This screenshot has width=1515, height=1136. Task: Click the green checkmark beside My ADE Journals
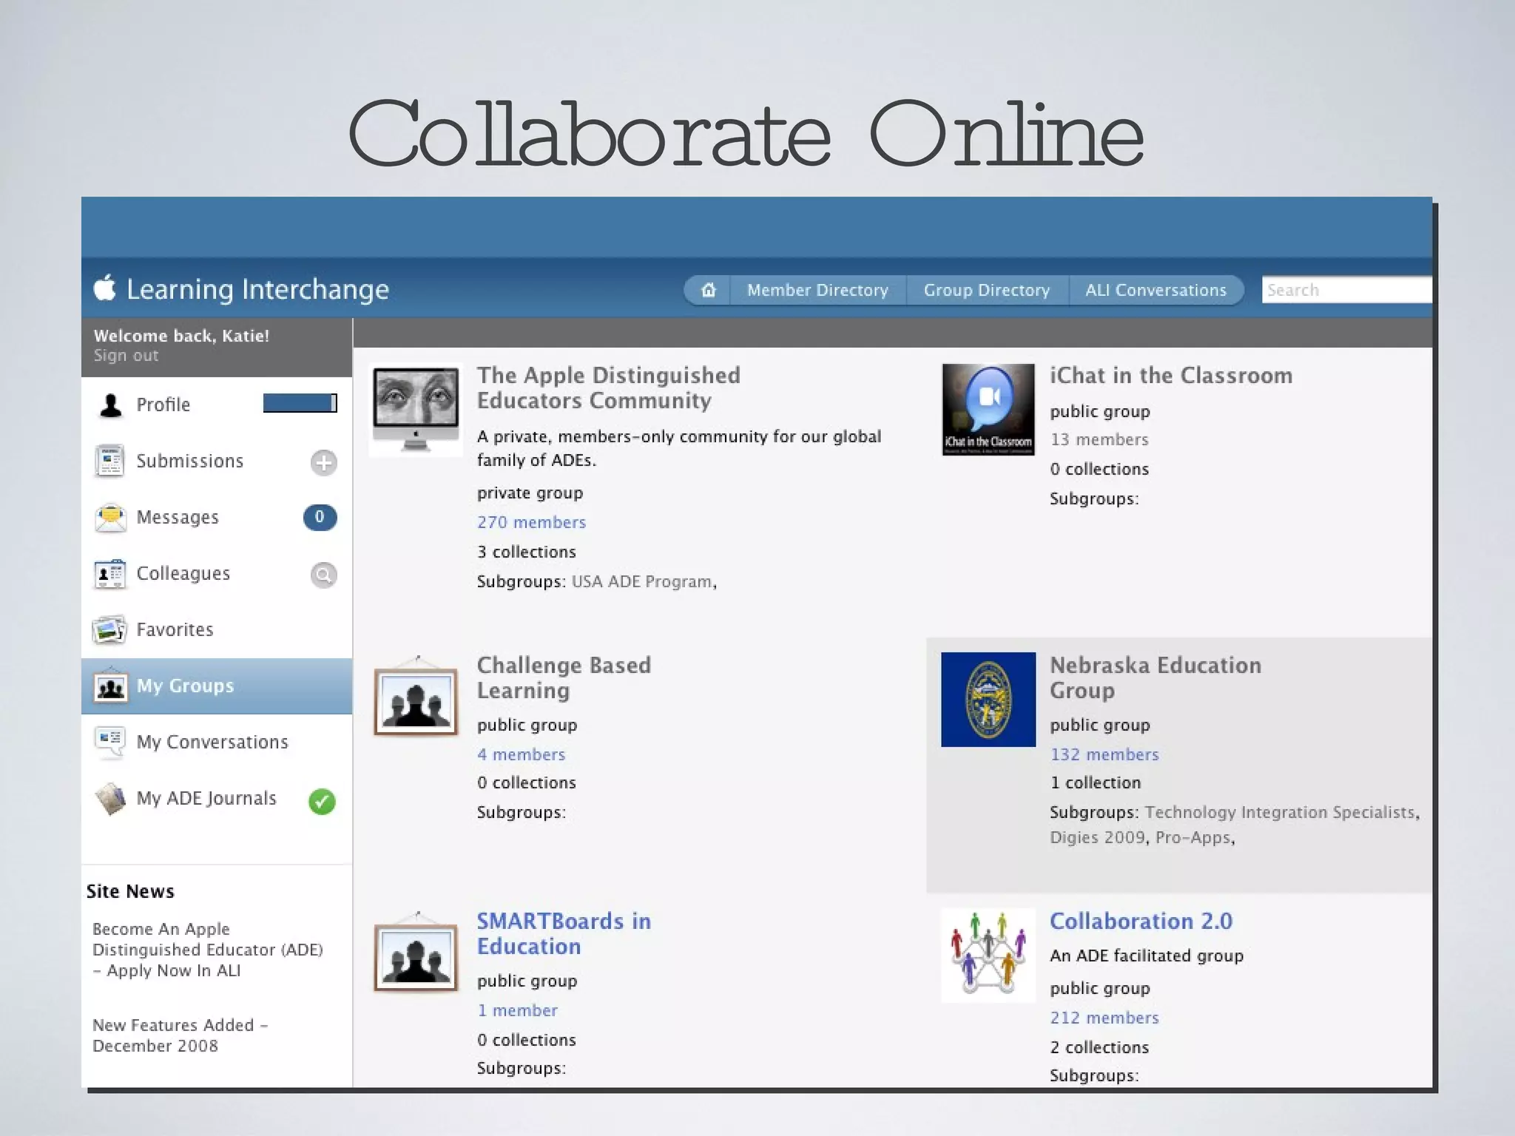[322, 801]
